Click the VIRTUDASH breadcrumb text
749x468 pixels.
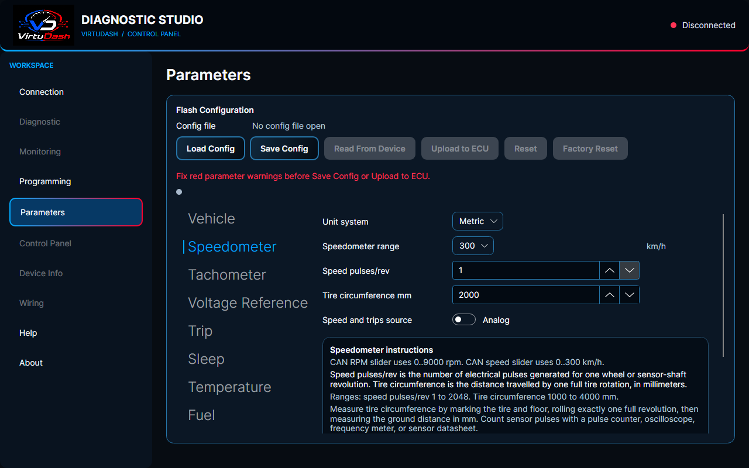coord(99,34)
